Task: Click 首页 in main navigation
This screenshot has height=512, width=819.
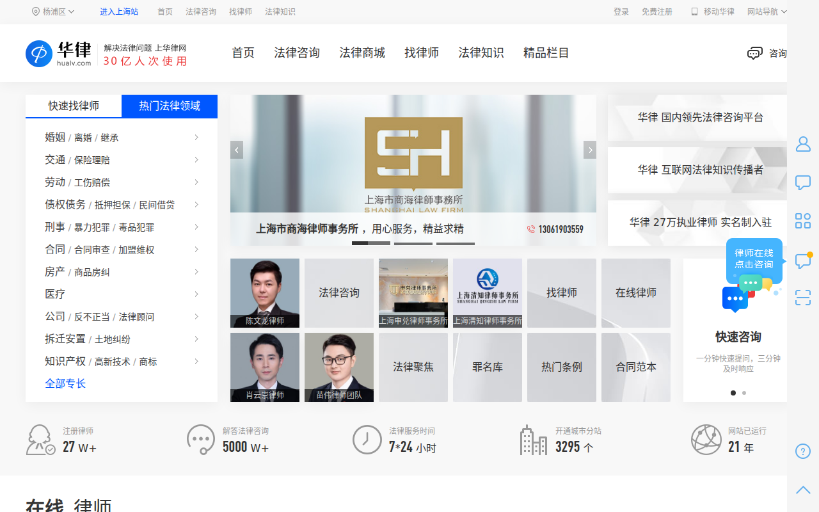Action: click(243, 53)
